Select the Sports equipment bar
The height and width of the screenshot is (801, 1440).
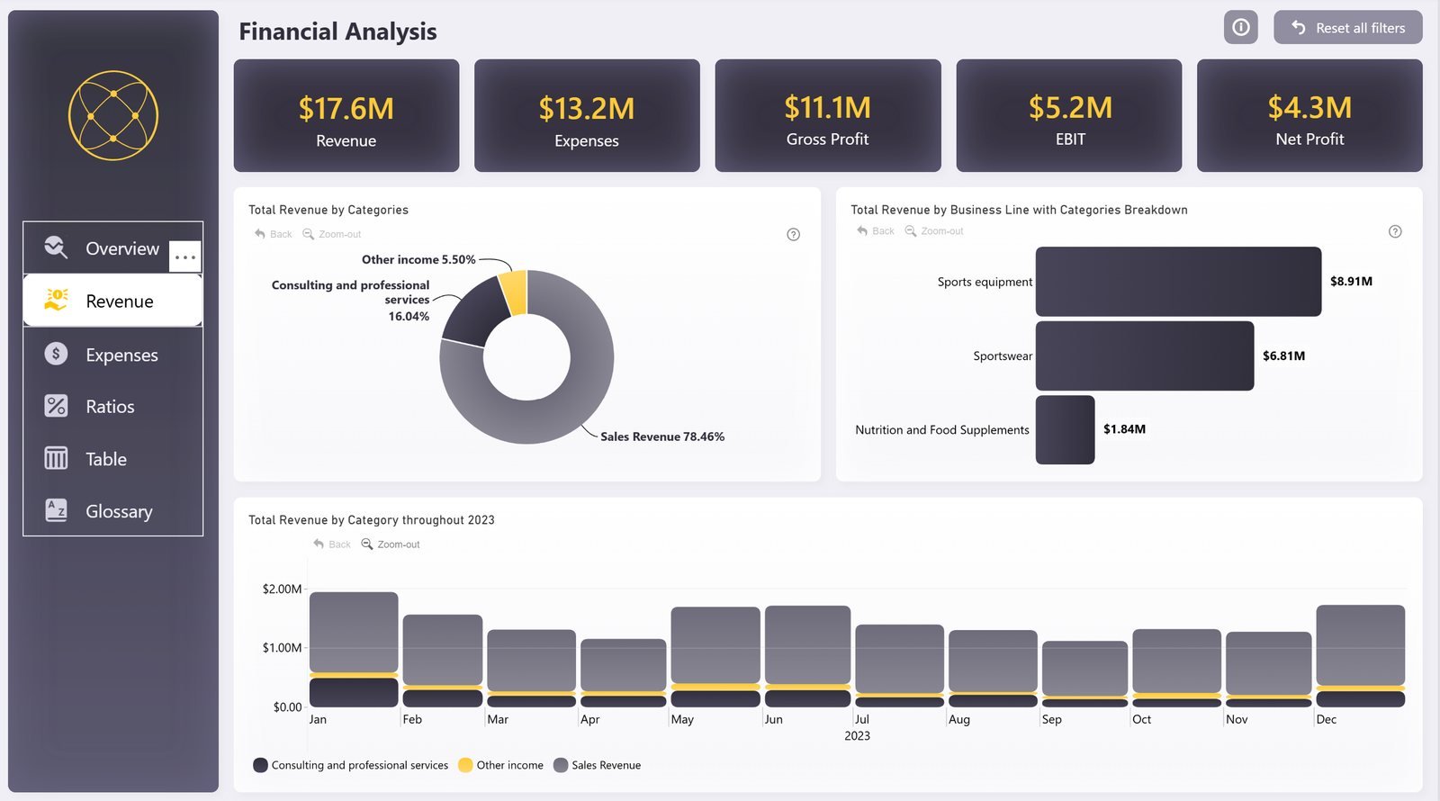(1178, 282)
